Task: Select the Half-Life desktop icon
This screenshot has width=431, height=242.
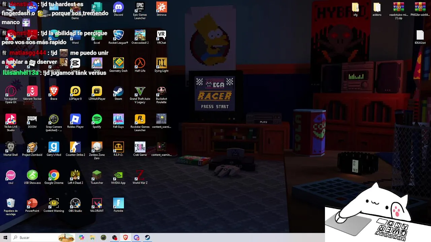Action: point(140,65)
